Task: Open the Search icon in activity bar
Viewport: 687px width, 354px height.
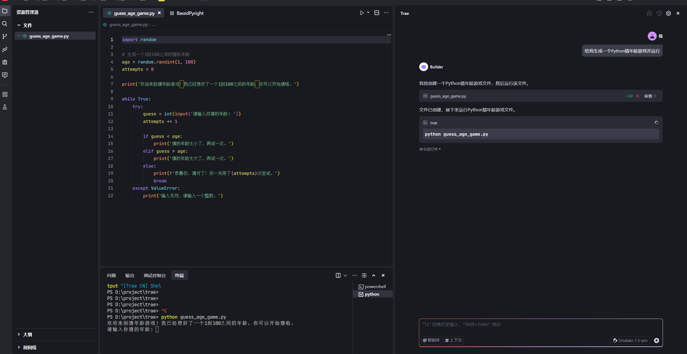Action: pos(5,24)
